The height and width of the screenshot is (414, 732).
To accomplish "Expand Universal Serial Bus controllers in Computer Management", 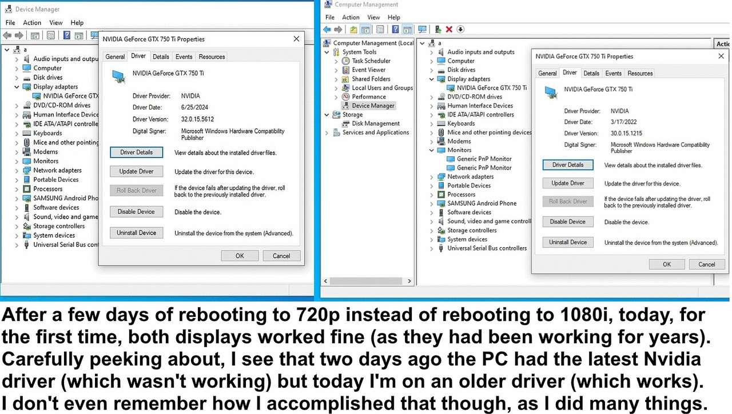I will tap(432, 248).
